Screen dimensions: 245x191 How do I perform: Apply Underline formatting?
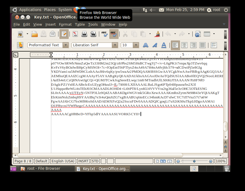(x=164, y=45)
